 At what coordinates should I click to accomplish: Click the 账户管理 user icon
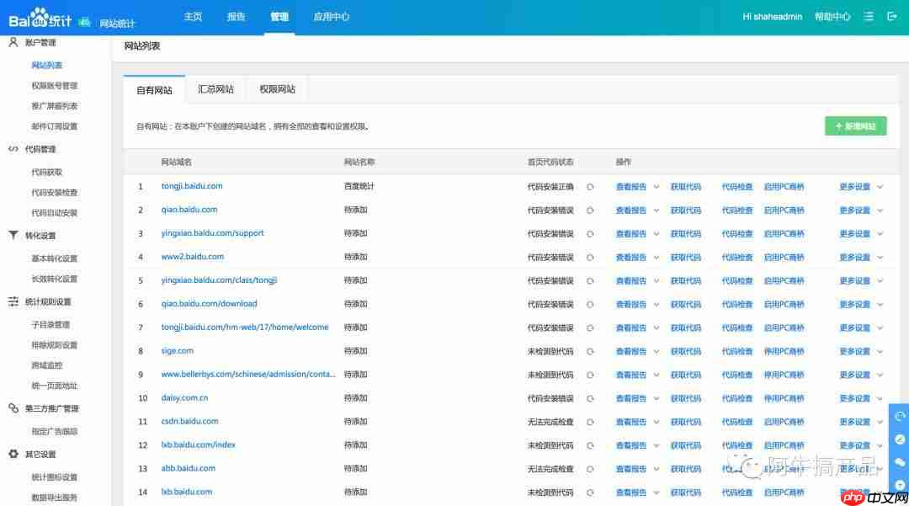(13, 42)
